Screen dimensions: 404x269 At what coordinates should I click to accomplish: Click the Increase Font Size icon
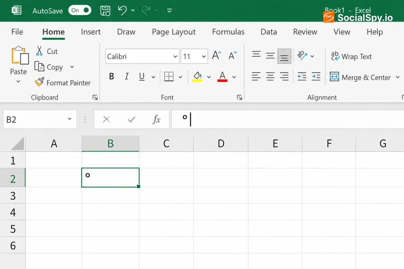tap(217, 55)
